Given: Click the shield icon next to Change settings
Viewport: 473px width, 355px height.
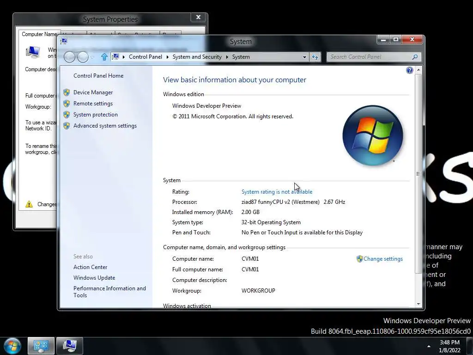Looking at the screenshot, I should coord(359,259).
